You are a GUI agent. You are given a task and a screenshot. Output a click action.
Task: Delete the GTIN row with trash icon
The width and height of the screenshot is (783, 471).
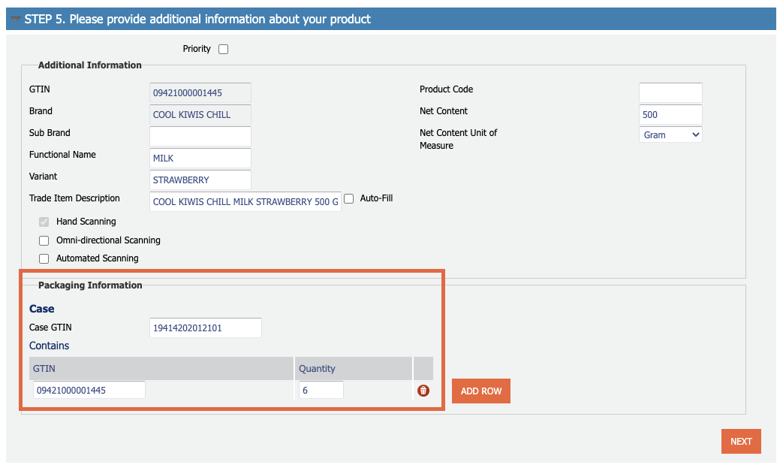click(423, 391)
